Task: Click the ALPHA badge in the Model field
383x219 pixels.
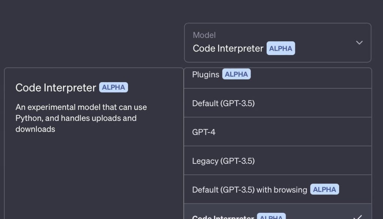Action: (281, 48)
